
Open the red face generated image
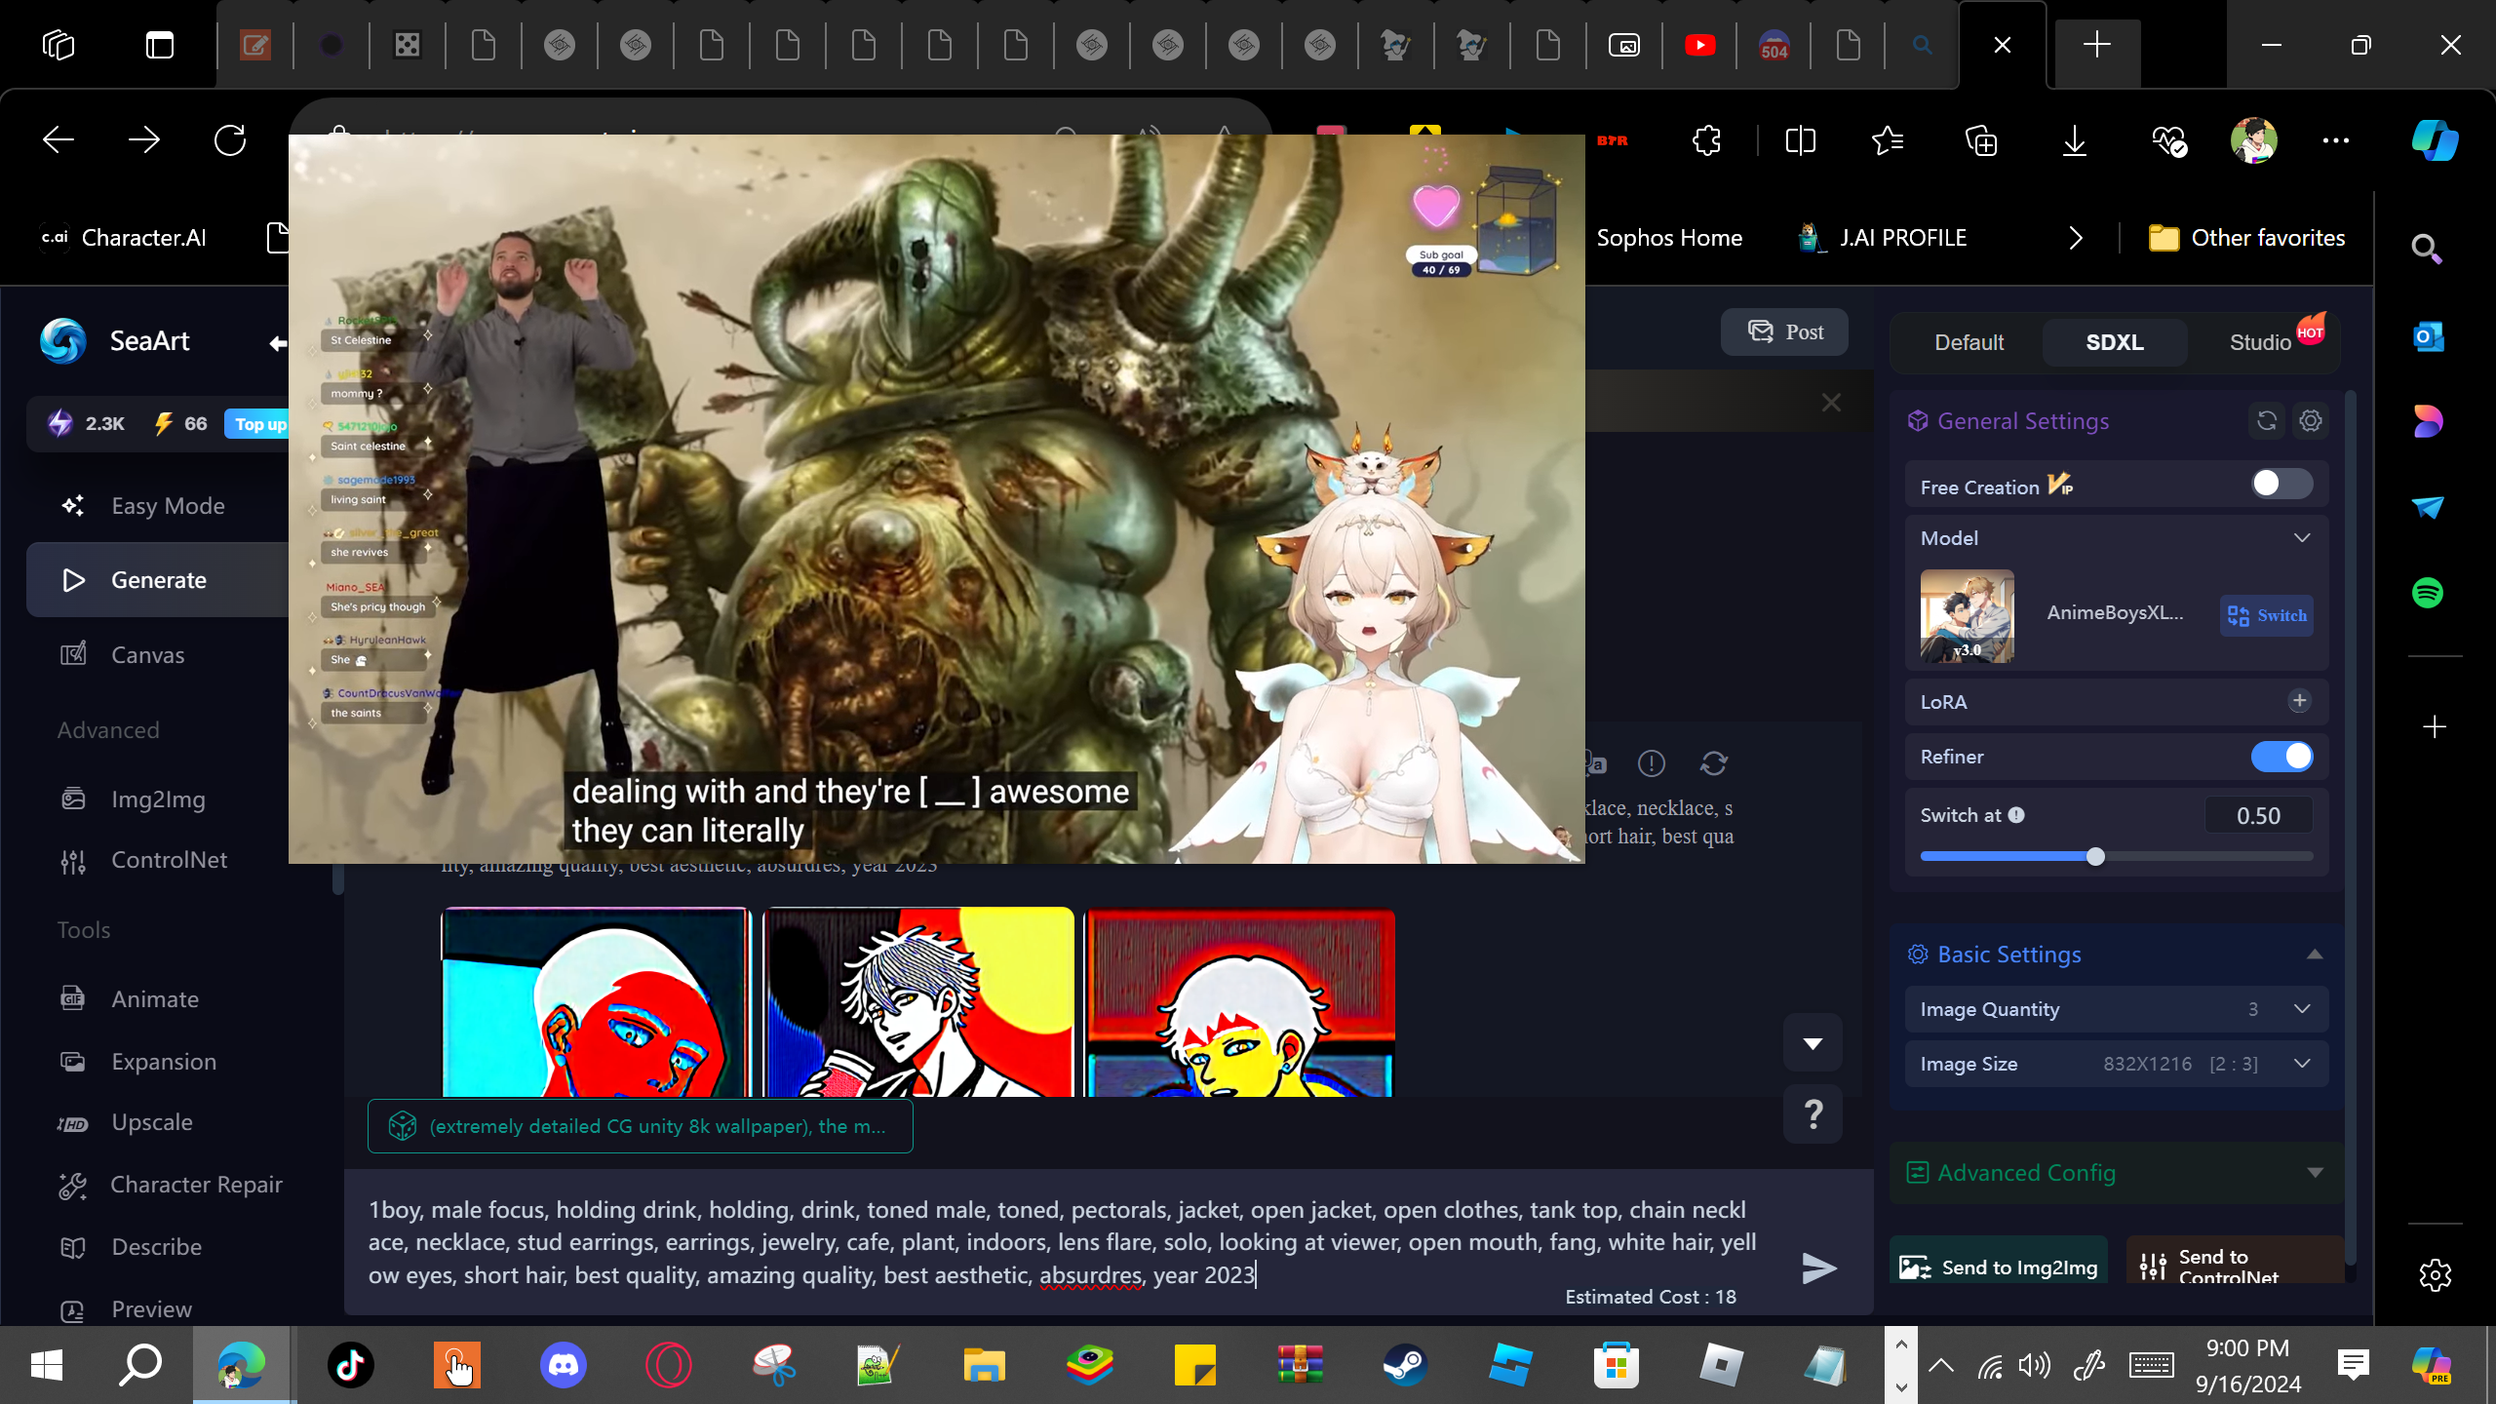[x=596, y=1001]
